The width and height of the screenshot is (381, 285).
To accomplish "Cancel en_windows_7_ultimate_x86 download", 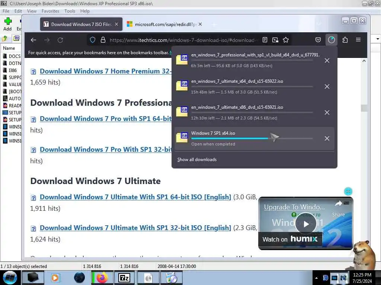I will [x=327, y=112].
